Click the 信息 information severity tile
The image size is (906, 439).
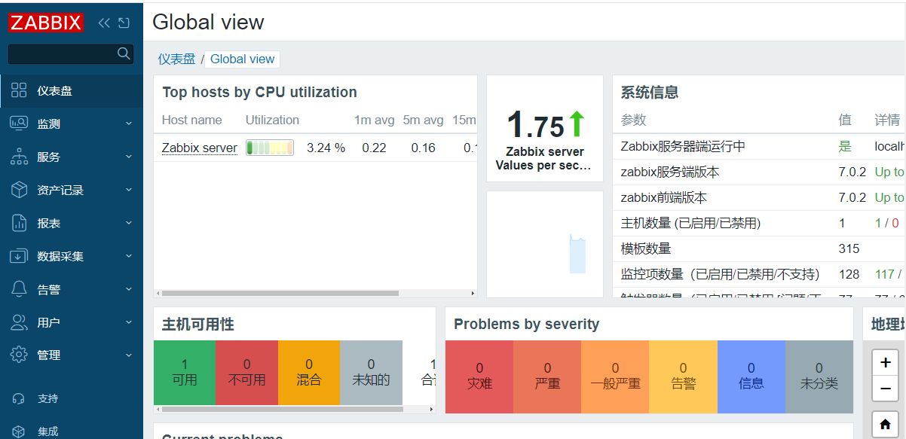pyautogui.click(x=751, y=377)
